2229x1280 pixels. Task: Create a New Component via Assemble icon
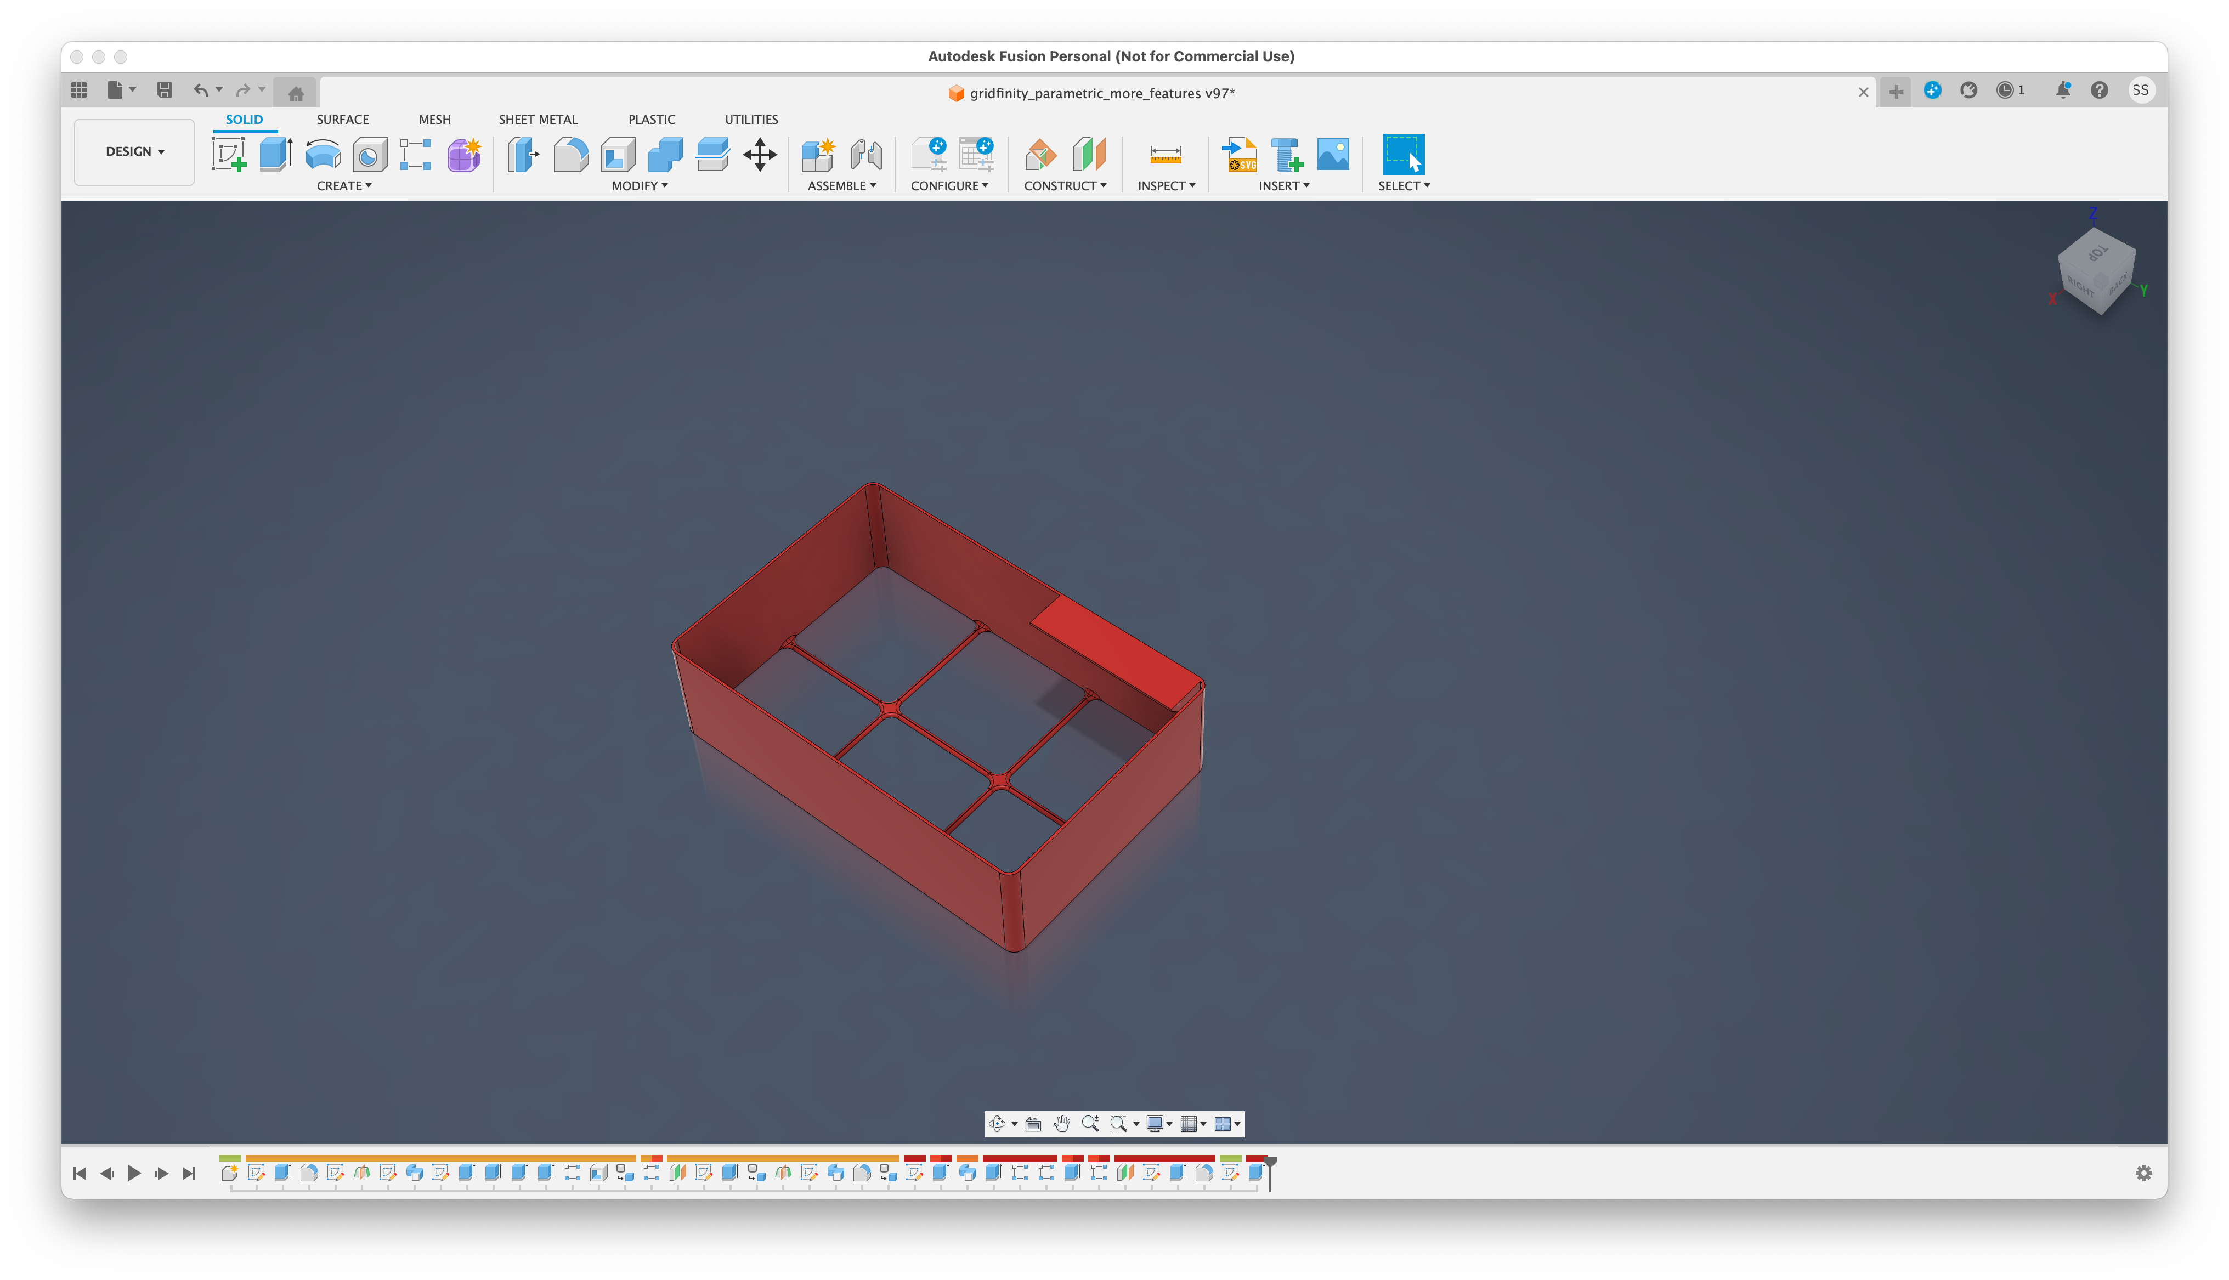click(817, 154)
